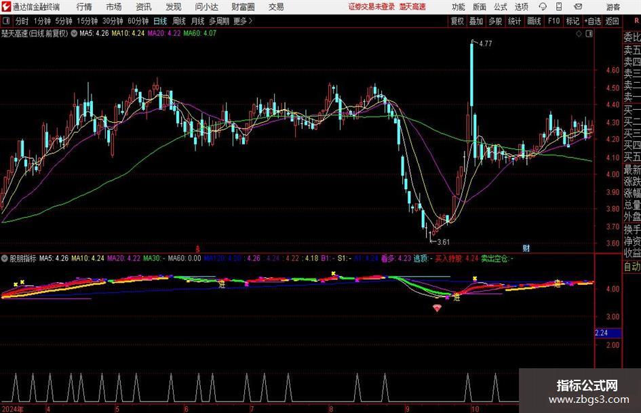This screenshot has width=641, height=413.
Task: Open the 版面 menu
Action: (480, 7)
